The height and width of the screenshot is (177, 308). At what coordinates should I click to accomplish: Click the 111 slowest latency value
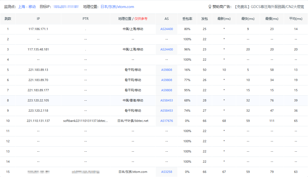pyautogui.click(x=272, y=121)
